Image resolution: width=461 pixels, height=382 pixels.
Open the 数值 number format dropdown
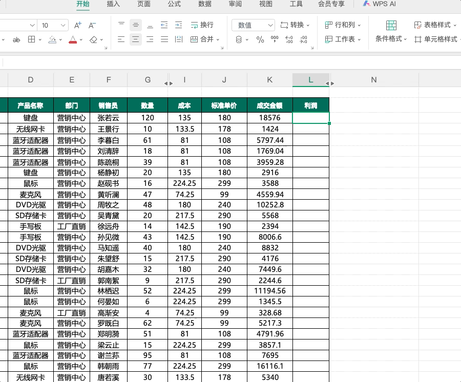coord(253,25)
